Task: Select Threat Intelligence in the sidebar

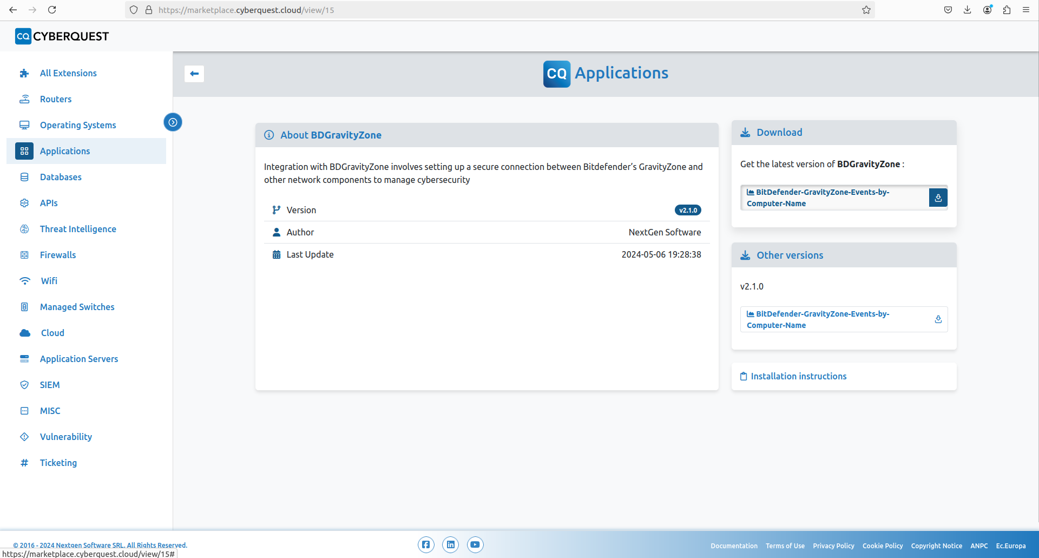Action: point(78,229)
